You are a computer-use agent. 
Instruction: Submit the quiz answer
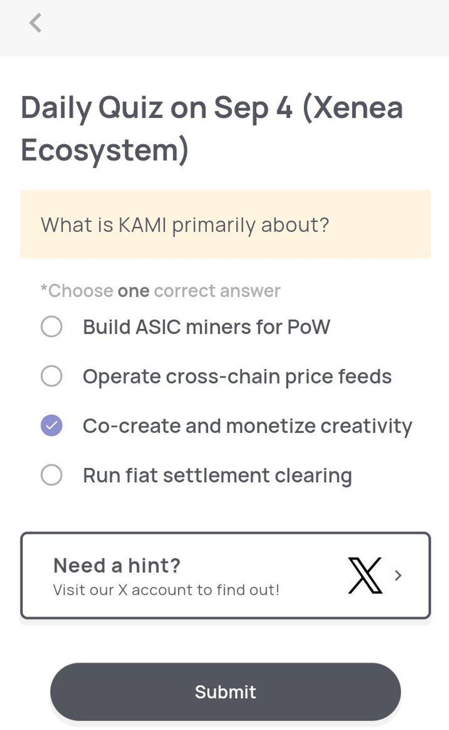(226, 692)
